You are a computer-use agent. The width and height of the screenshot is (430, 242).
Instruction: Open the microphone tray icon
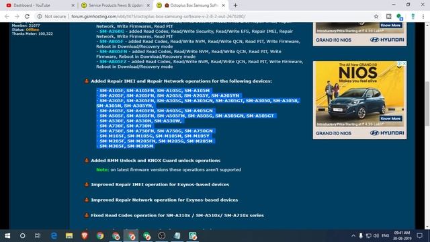(361, 236)
